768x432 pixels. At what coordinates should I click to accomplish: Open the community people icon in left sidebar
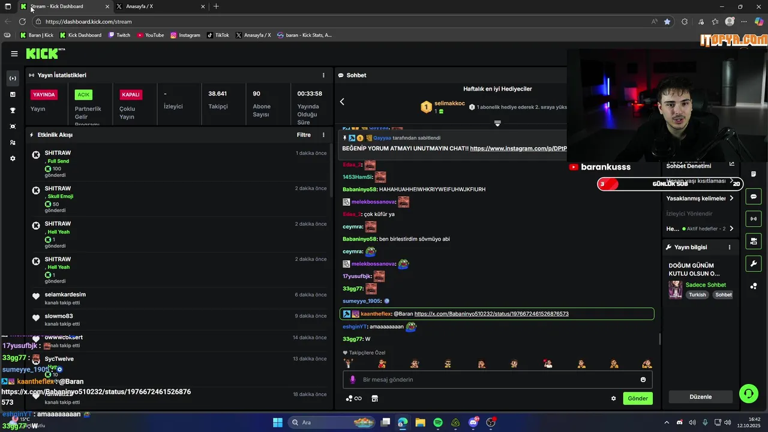[x=13, y=143]
